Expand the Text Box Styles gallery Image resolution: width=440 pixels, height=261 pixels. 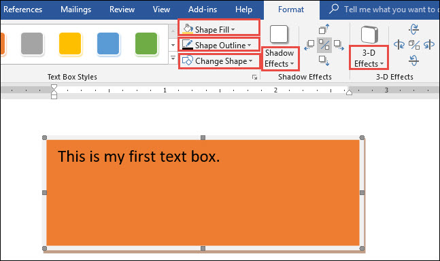173,58
